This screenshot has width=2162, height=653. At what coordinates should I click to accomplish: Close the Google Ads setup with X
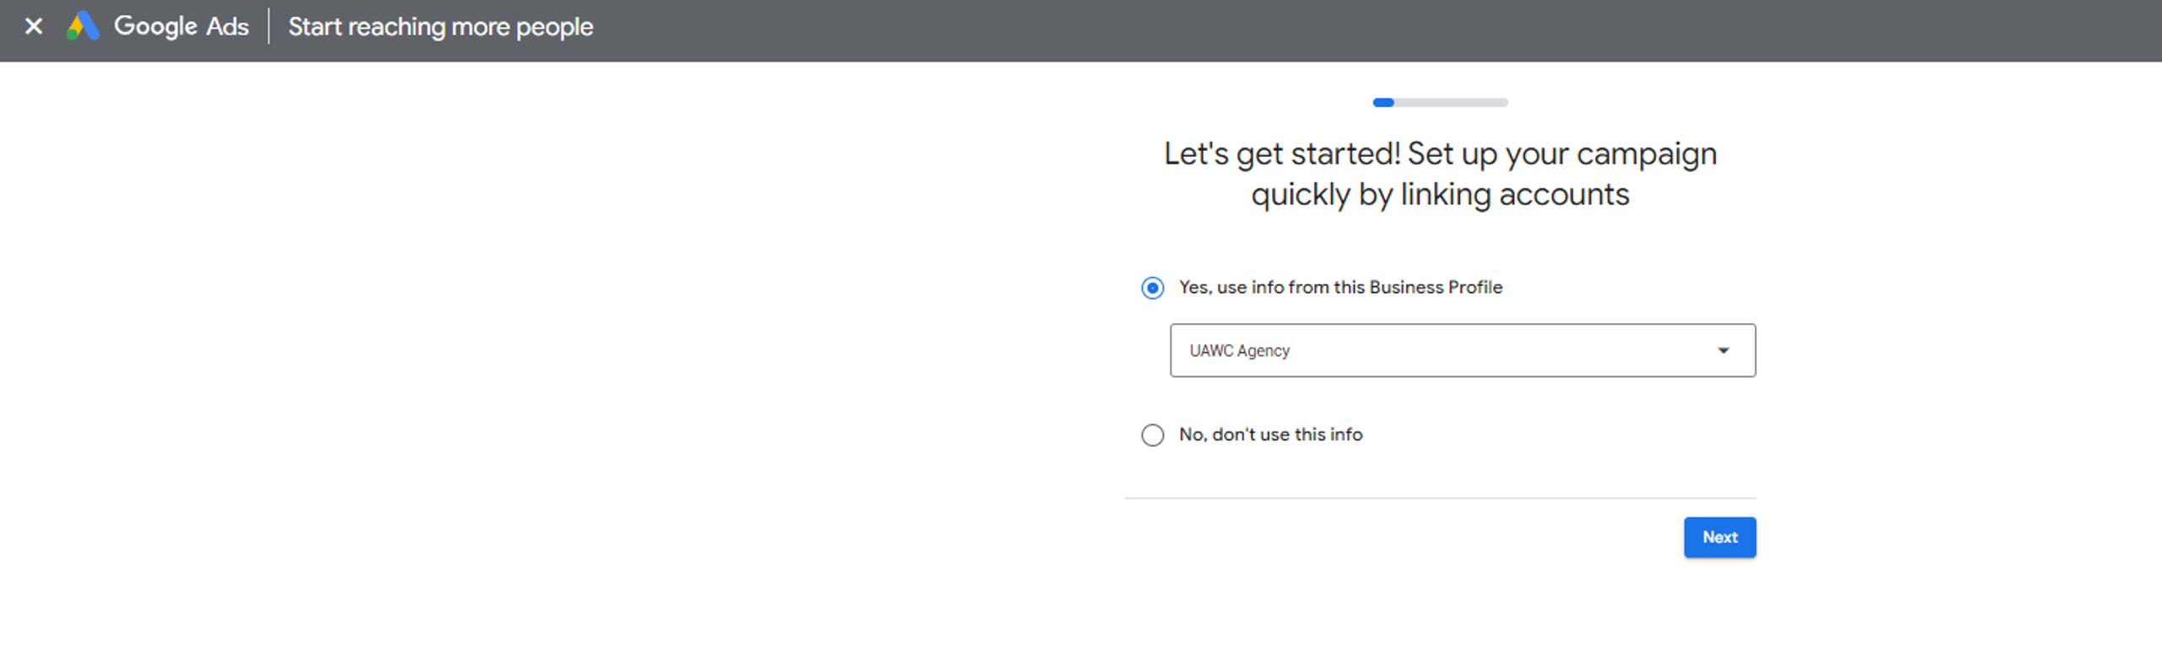(x=34, y=27)
